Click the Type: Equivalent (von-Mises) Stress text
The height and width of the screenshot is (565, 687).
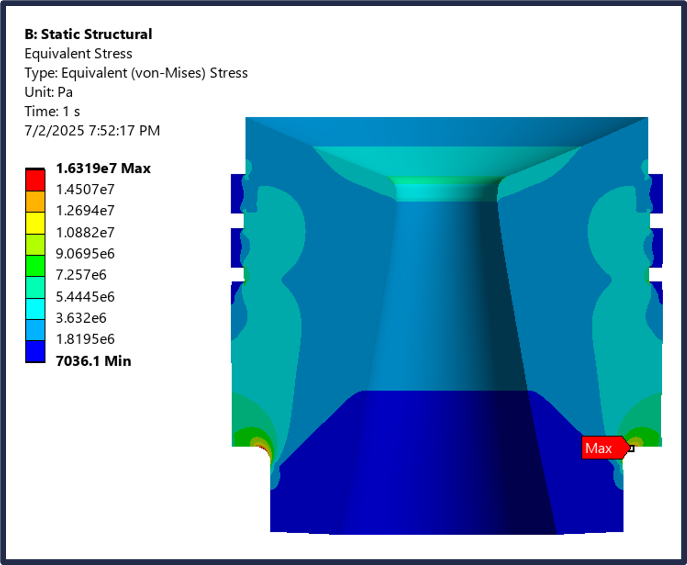coord(136,73)
